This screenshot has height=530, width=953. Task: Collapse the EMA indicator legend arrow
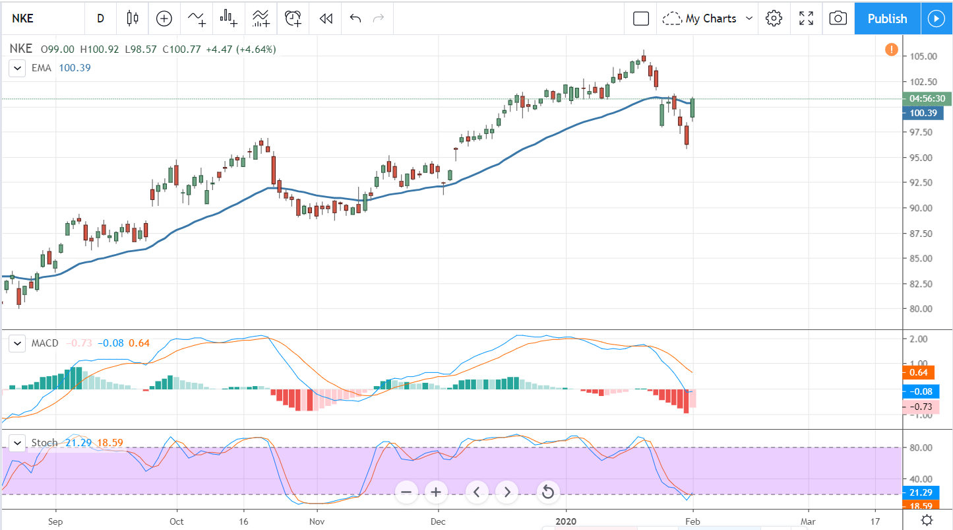(x=17, y=67)
